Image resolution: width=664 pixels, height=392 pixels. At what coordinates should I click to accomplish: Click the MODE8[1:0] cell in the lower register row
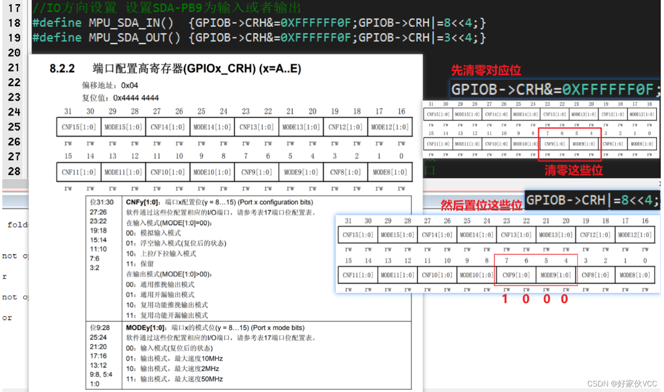pyautogui.click(x=390, y=172)
